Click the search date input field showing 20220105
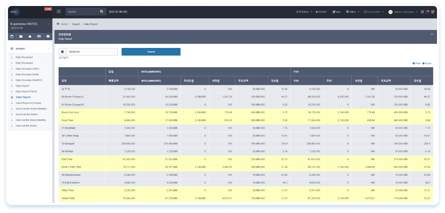The image size is (445, 213). click(x=92, y=52)
